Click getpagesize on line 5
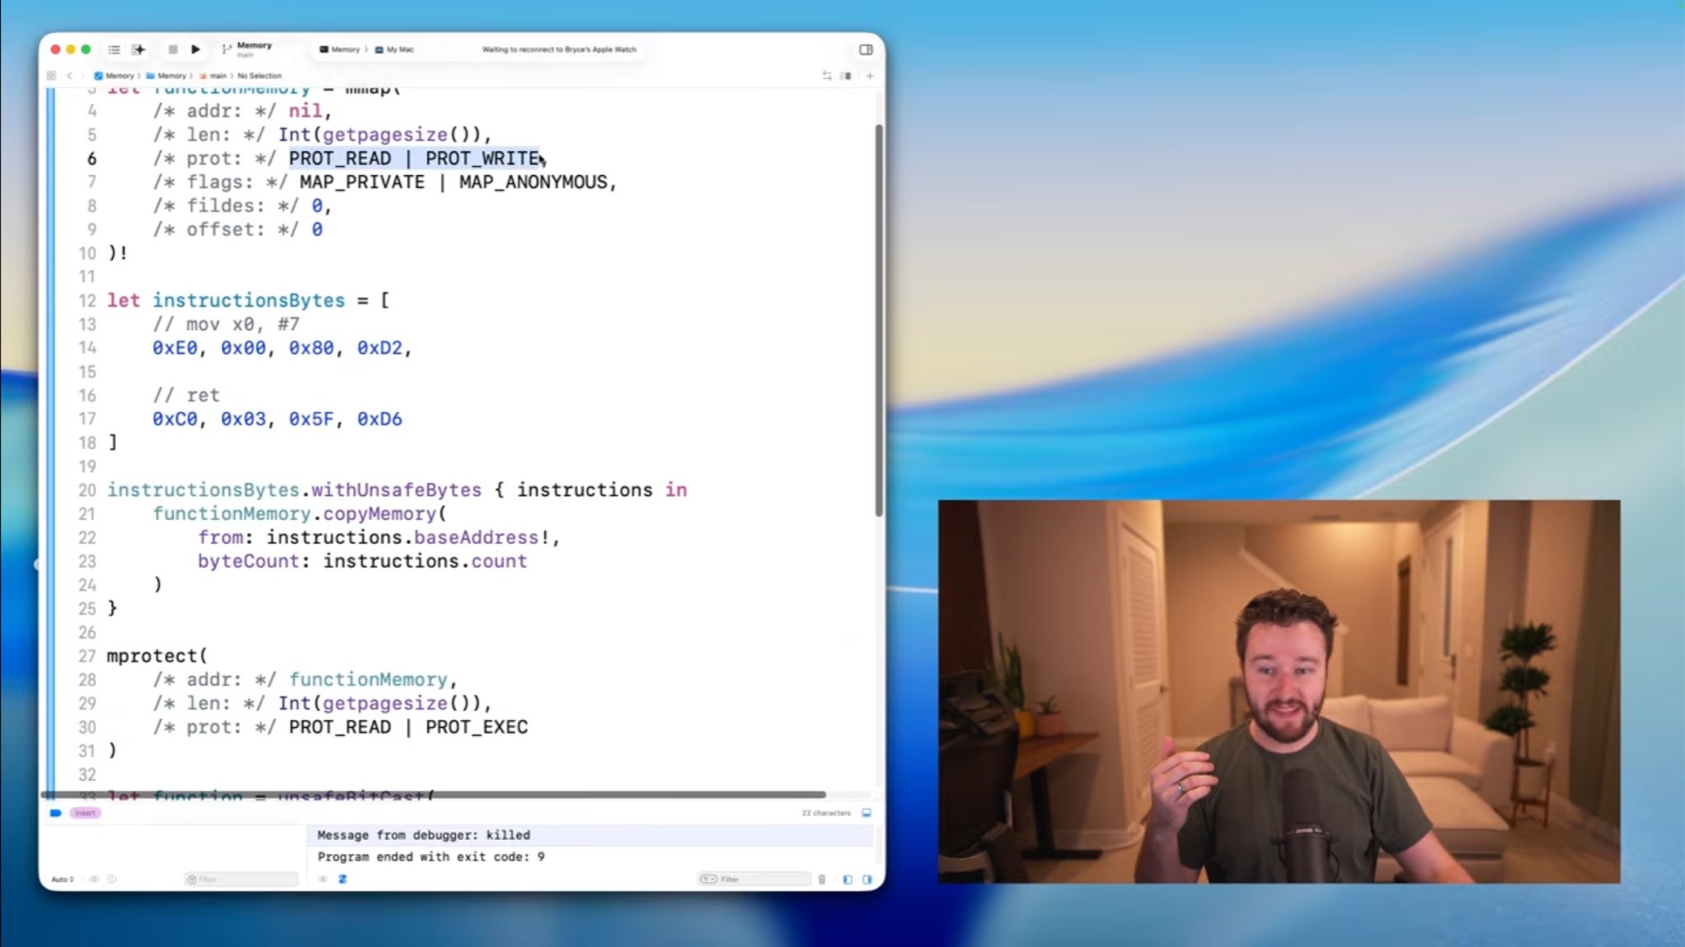The image size is (1685, 947). pos(385,134)
